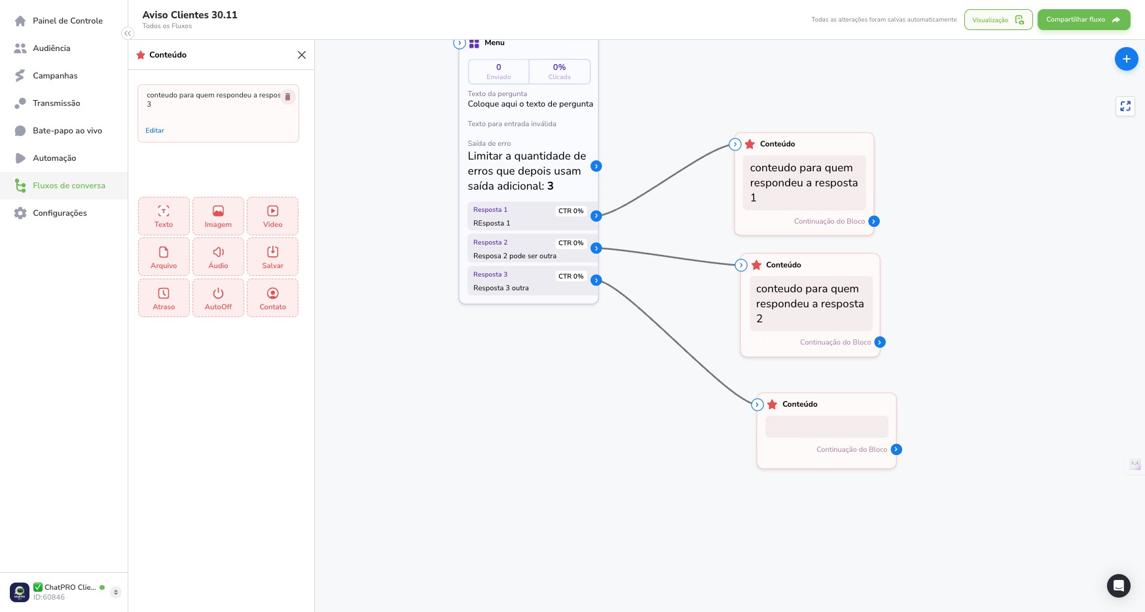Add a Vídeo content element
This screenshot has height=612, width=1145.
272,216
